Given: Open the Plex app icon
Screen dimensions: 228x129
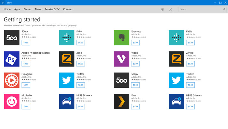Looking at the screenshot, I should [121, 102].
